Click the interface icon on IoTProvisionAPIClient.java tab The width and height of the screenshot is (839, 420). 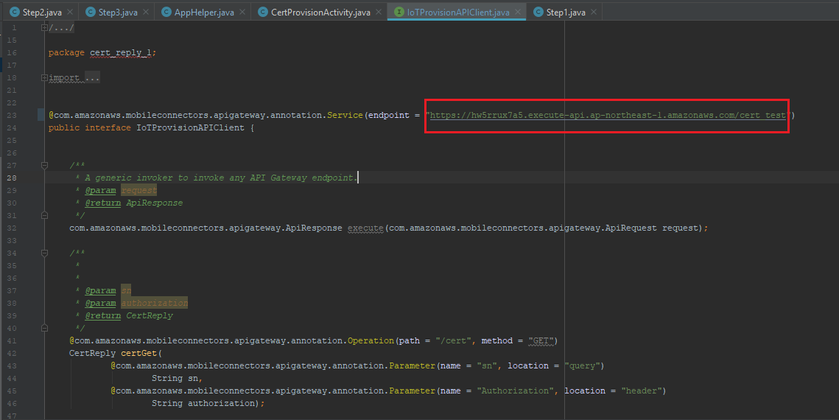[x=399, y=12]
